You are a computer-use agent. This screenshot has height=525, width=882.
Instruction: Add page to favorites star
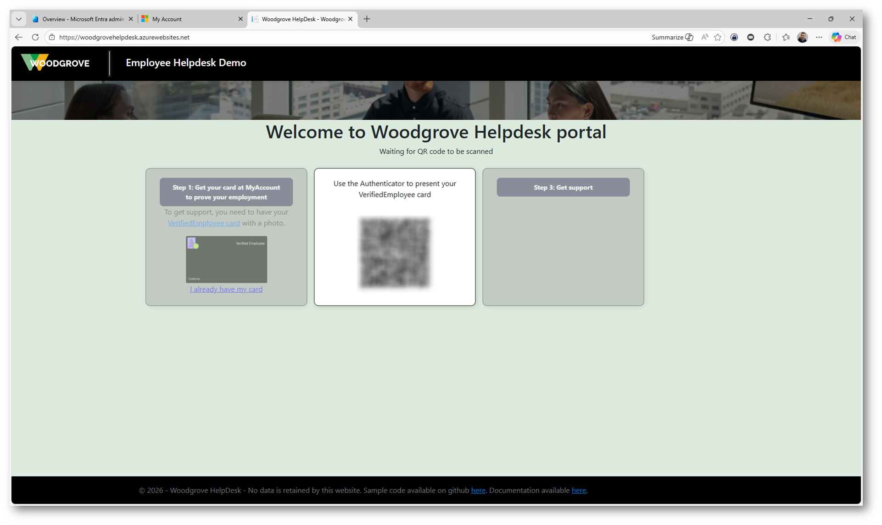tap(718, 37)
